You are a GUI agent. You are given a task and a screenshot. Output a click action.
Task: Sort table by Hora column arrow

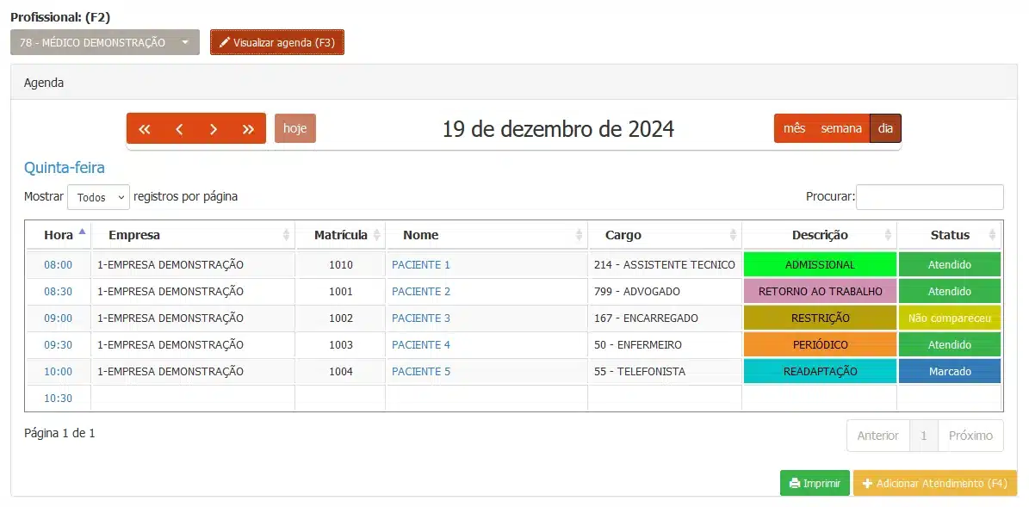tap(82, 232)
